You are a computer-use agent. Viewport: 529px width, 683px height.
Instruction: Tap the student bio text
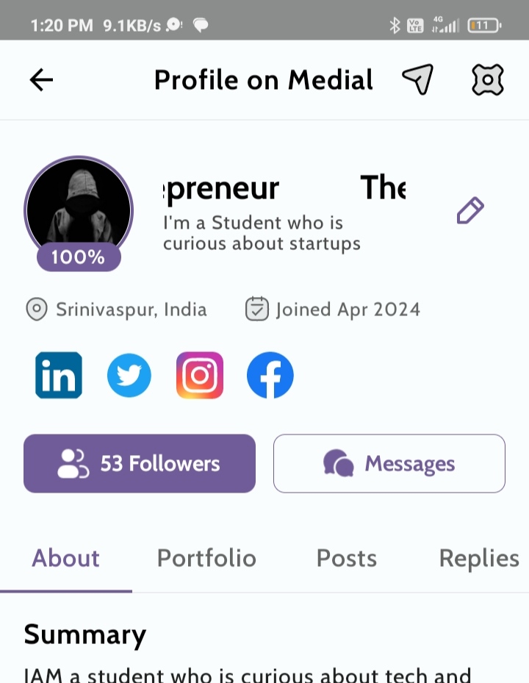262,232
